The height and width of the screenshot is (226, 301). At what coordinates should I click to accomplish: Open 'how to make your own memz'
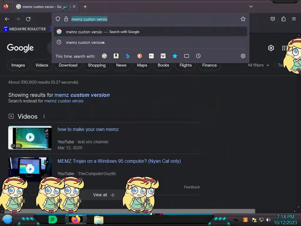[88, 129]
